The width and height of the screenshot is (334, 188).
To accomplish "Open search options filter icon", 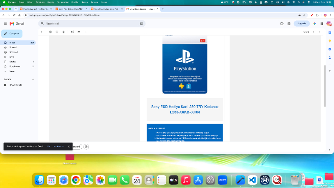I will 141,24.
